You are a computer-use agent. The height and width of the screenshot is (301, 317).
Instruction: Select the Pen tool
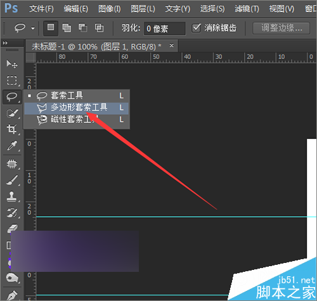click(12, 295)
